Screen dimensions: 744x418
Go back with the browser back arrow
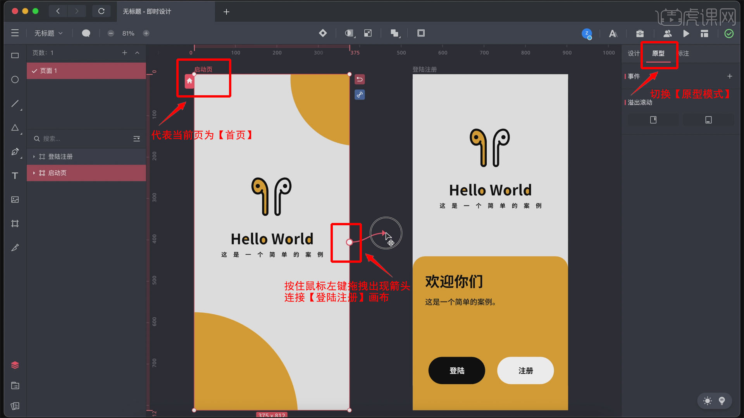click(x=58, y=11)
